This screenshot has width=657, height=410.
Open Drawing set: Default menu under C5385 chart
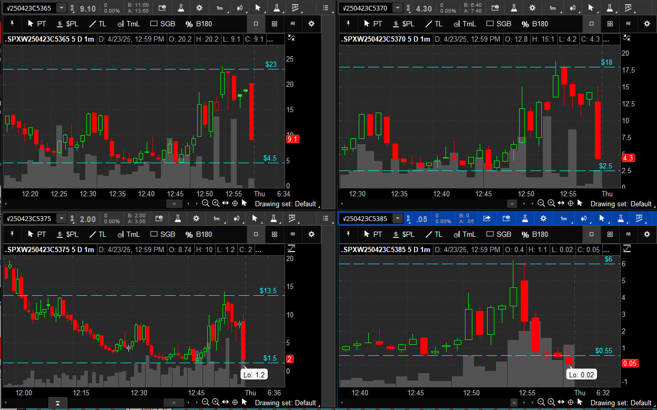coord(622,403)
